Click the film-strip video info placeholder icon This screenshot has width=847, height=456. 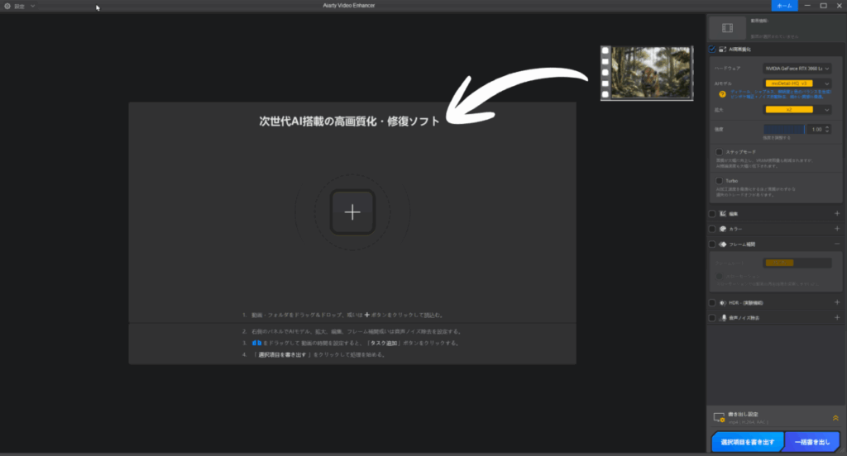[x=728, y=28]
